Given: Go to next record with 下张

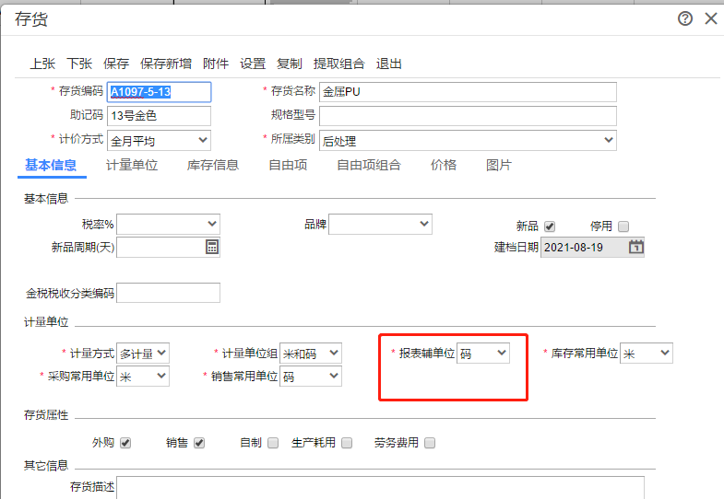Looking at the screenshot, I should tap(79, 64).
